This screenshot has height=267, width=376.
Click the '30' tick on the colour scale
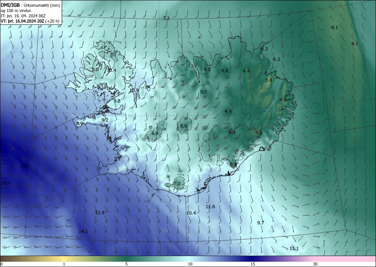[x=315, y=264]
